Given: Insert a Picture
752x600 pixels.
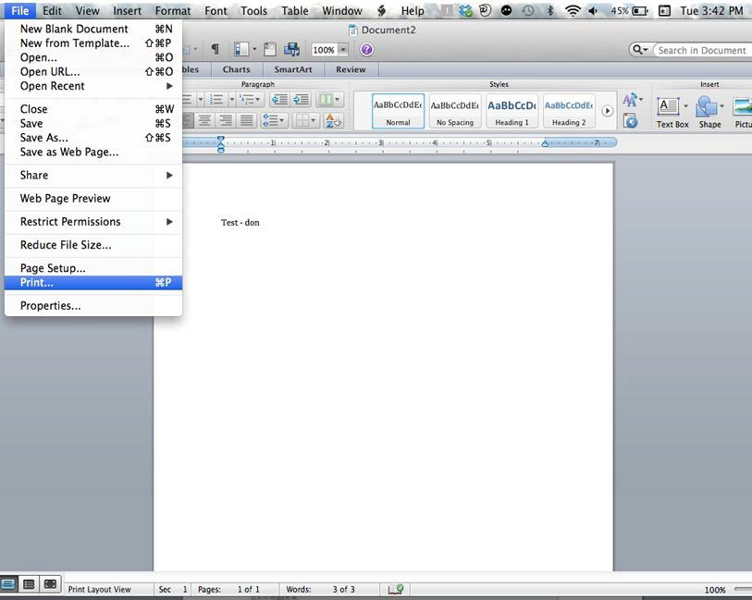Looking at the screenshot, I should click(x=743, y=113).
